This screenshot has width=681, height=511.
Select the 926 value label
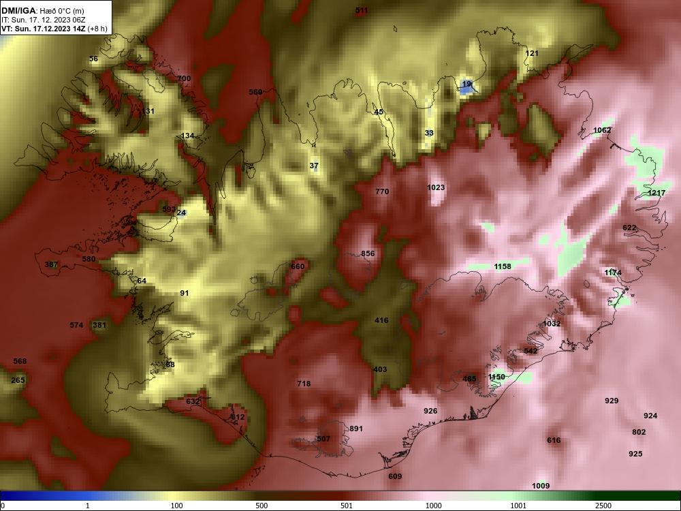pos(430,411)
